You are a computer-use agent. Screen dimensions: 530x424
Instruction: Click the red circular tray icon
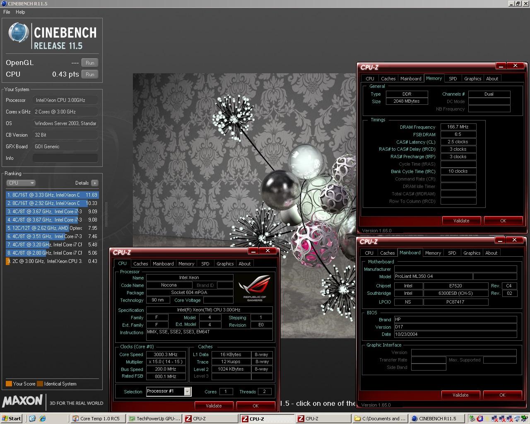(480, 419)
